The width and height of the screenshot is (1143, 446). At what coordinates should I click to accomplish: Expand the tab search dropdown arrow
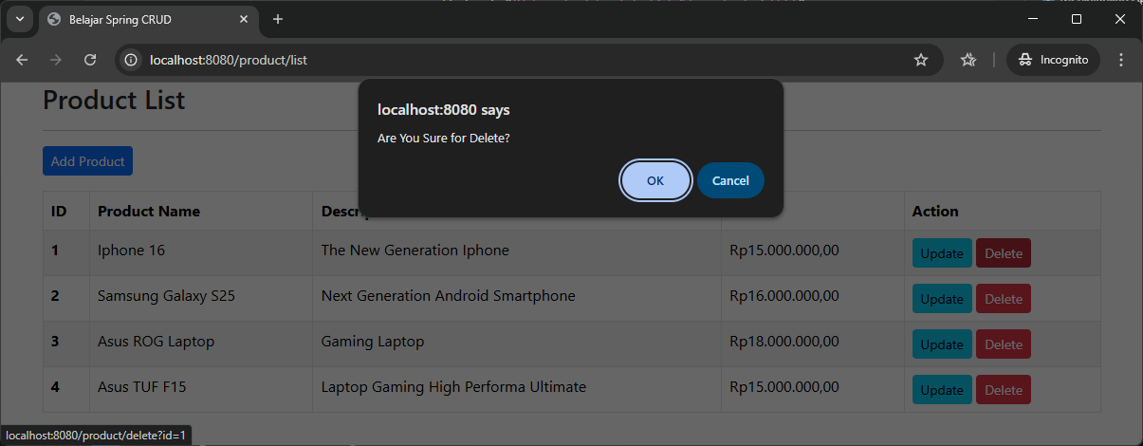click(x=19, y=19)
